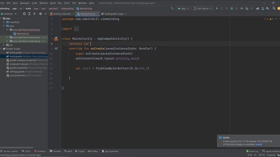Hide the project panel with minus icon
280x157 pixels.
(x=45, y=14)
